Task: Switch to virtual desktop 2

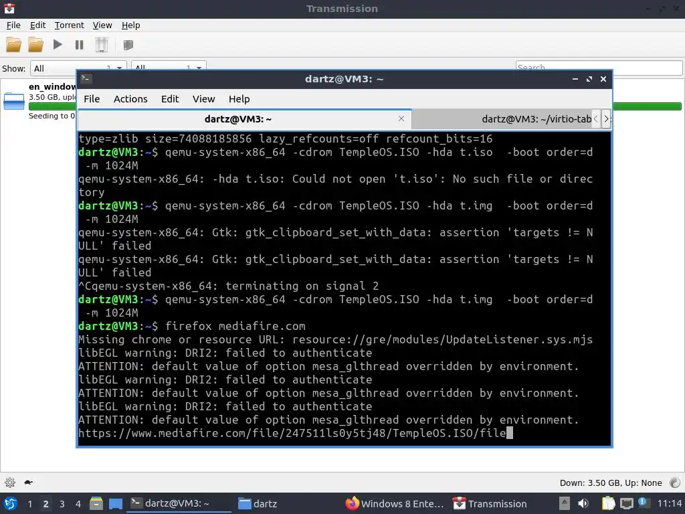Action: (x=45, y=504)
